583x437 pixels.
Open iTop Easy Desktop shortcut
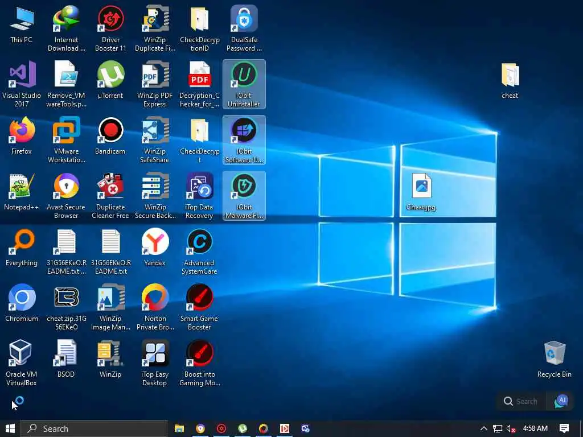[155, 362]
